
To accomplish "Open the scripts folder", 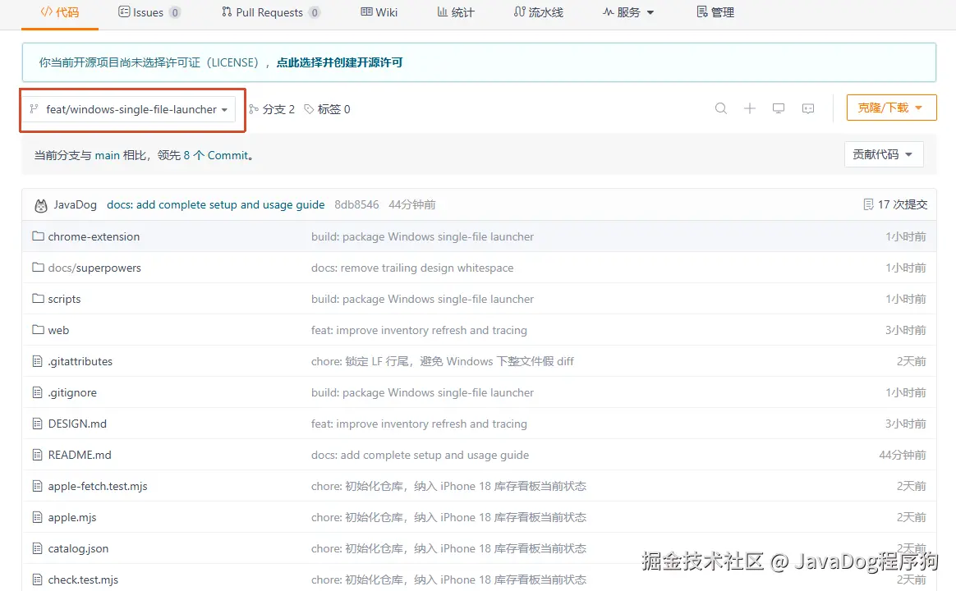I will [64, 299].
